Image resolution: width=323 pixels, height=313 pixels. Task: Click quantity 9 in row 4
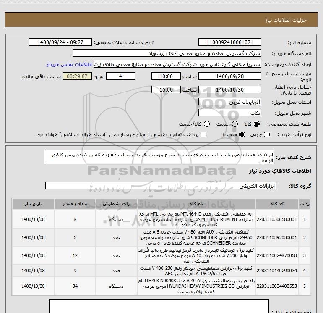click(x=75, y=271)
